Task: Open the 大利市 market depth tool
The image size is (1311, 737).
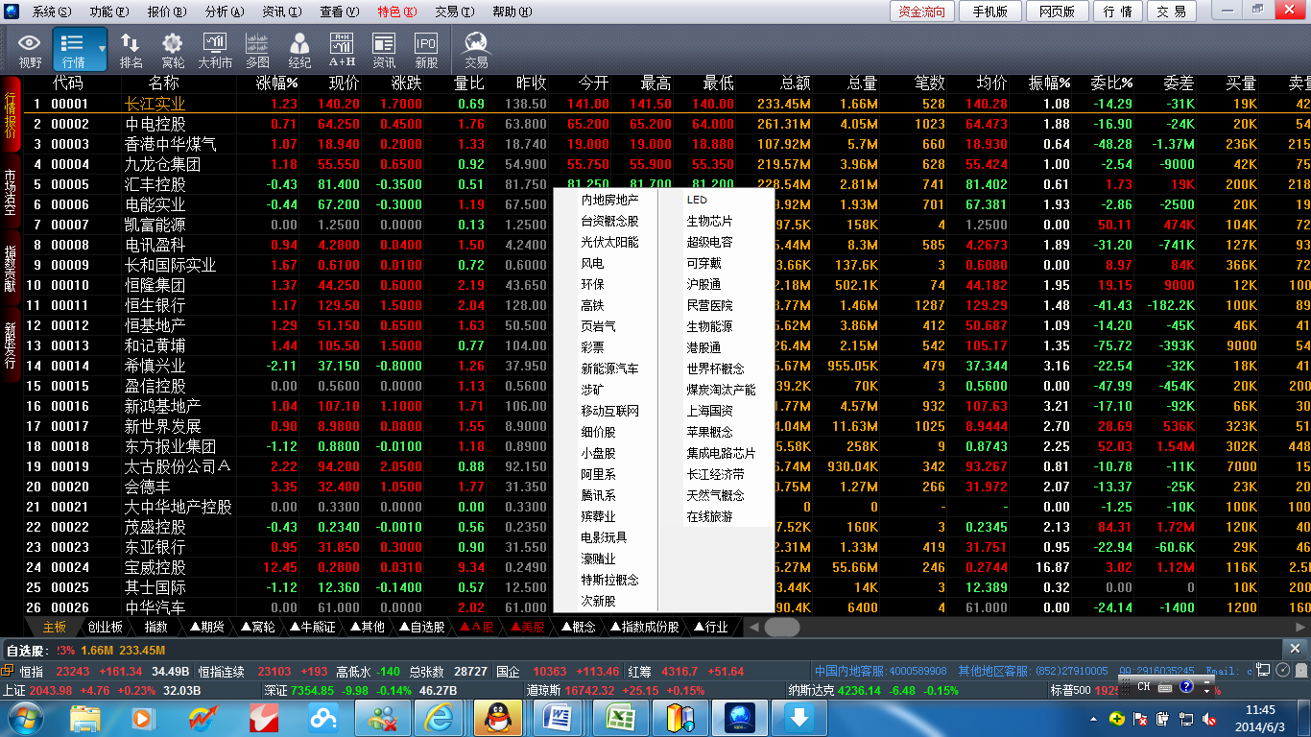Action: coord(215,50)
